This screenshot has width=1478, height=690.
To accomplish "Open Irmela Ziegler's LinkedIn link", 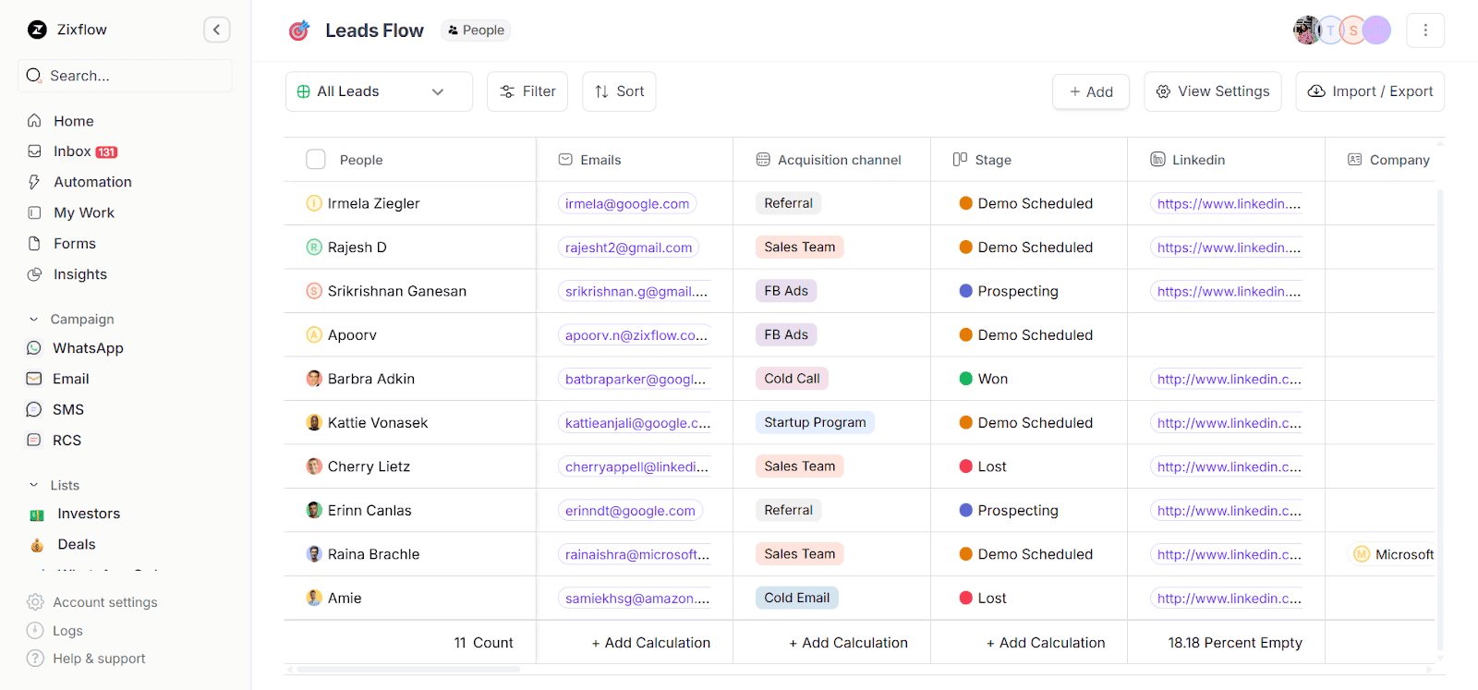I will point(1229,203).
